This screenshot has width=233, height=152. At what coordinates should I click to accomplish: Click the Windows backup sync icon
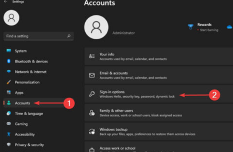(92, 131)
